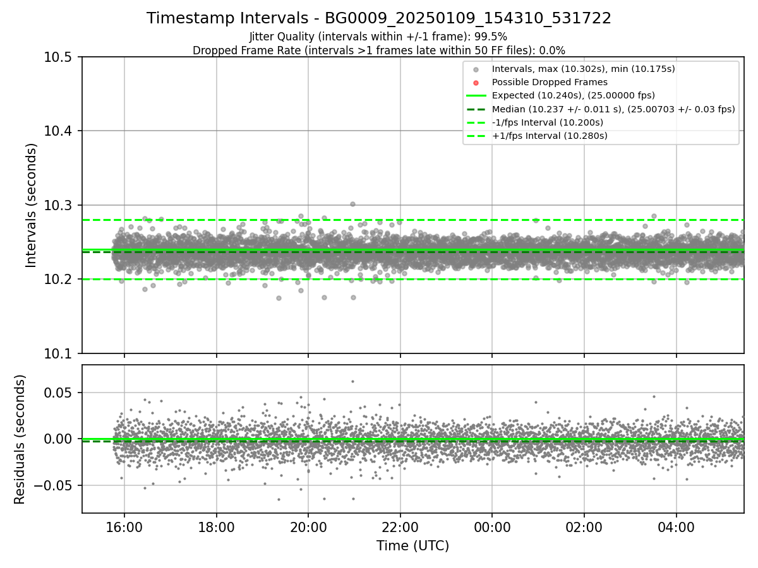Click legend entry '-1/fps Interval (10.200s)'
Viewport: 758px width, 568px height.
pos(547,122)
